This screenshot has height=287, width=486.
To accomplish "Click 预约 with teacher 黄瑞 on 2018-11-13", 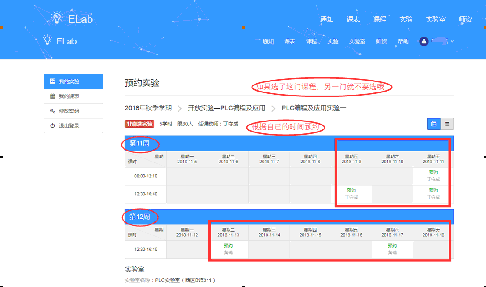I will (x=228, y=245).
